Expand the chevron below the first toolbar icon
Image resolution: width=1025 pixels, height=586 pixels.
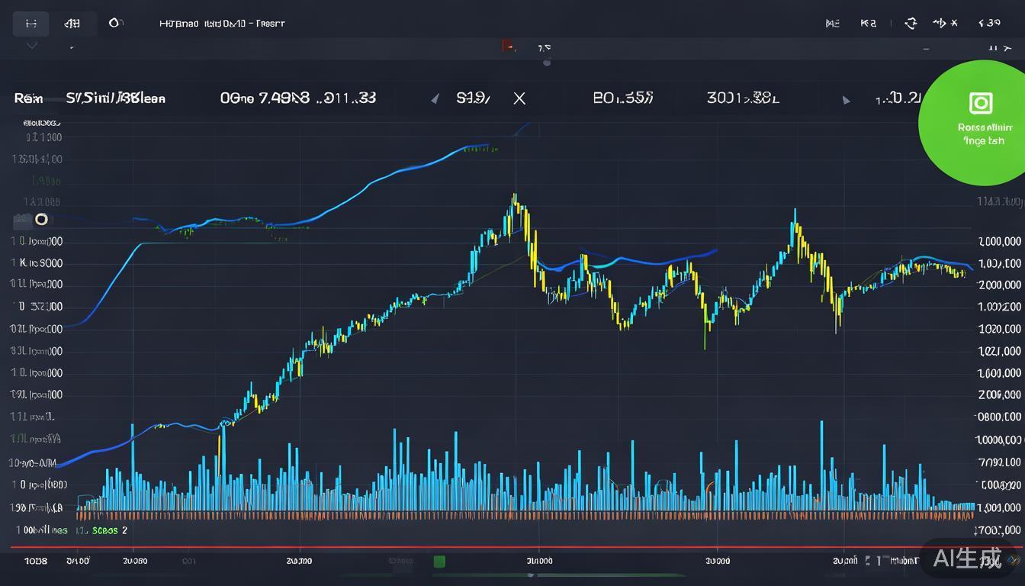click(x=31, y=46)
